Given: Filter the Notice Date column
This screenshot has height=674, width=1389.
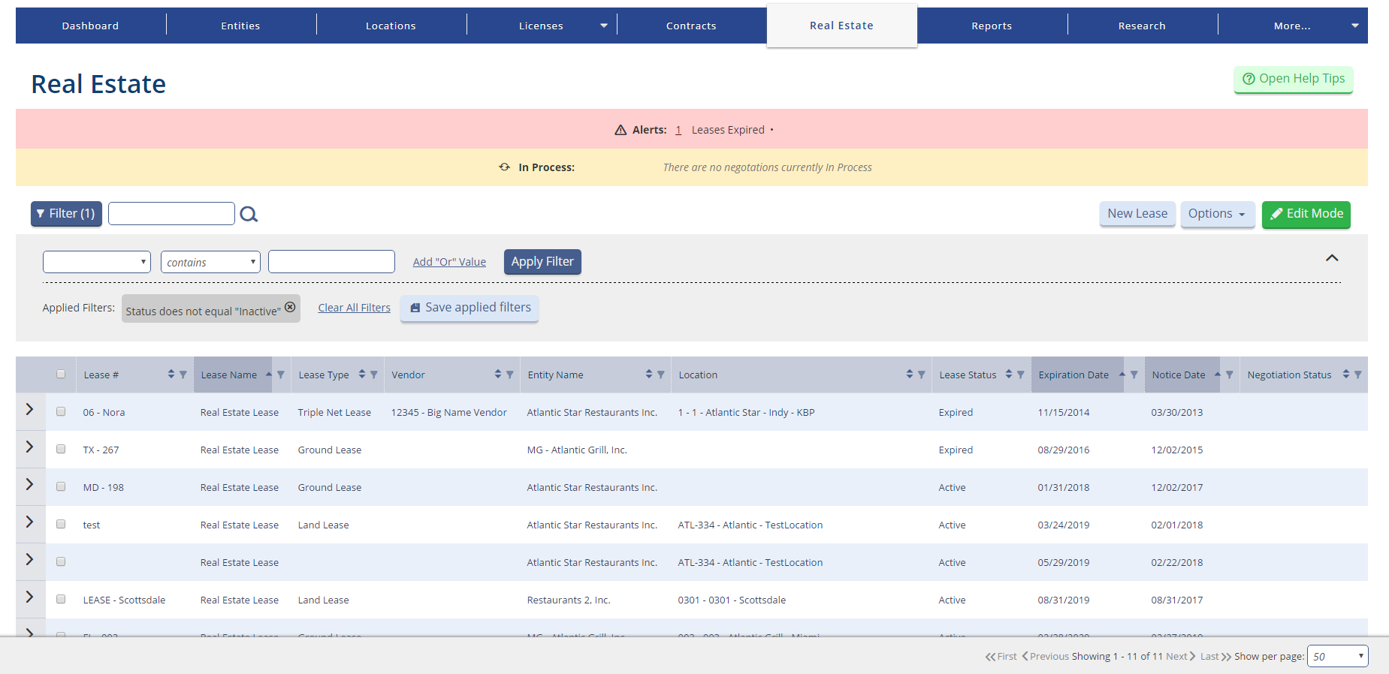Looking at the screenshot, I should pos(1229,375).
